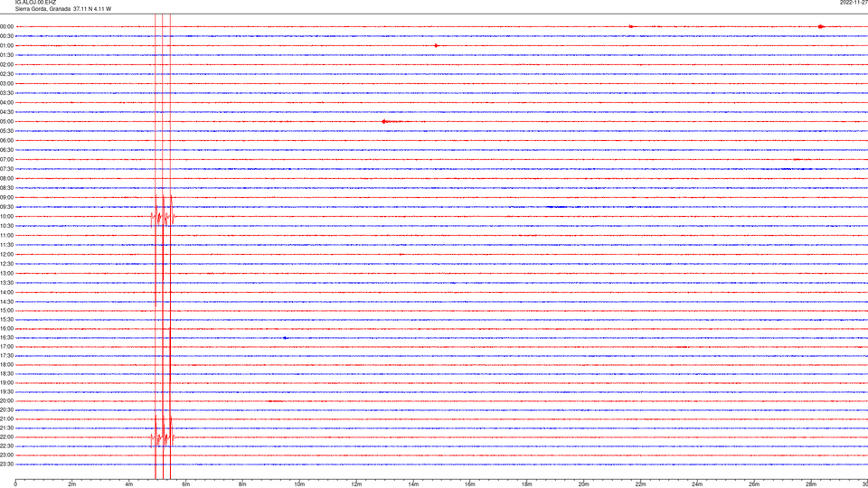
Task: Click the 2022-11 date in top right
Action: [x=854, y=2]
